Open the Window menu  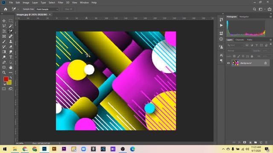(x=84, y=3)
